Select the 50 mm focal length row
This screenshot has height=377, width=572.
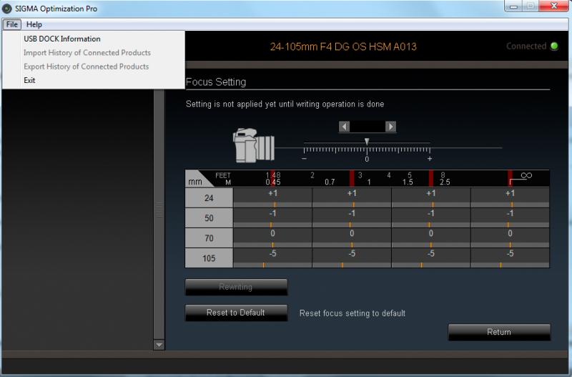(209, 218)
